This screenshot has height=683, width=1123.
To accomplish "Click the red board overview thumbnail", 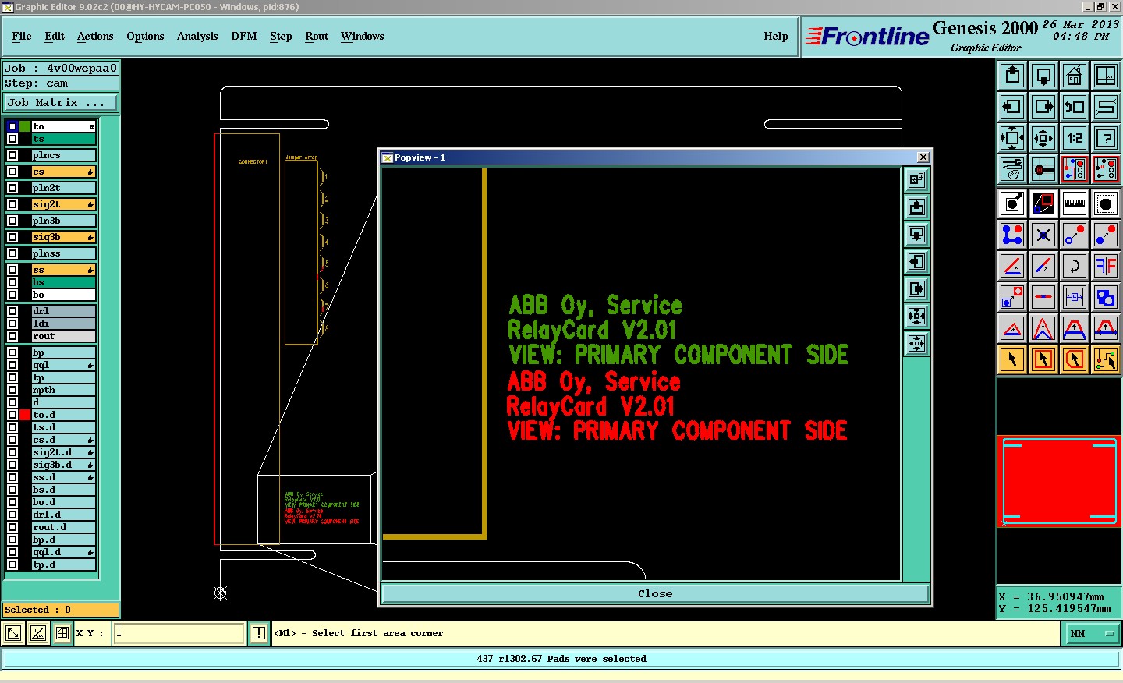I will tap(1059, 480).
